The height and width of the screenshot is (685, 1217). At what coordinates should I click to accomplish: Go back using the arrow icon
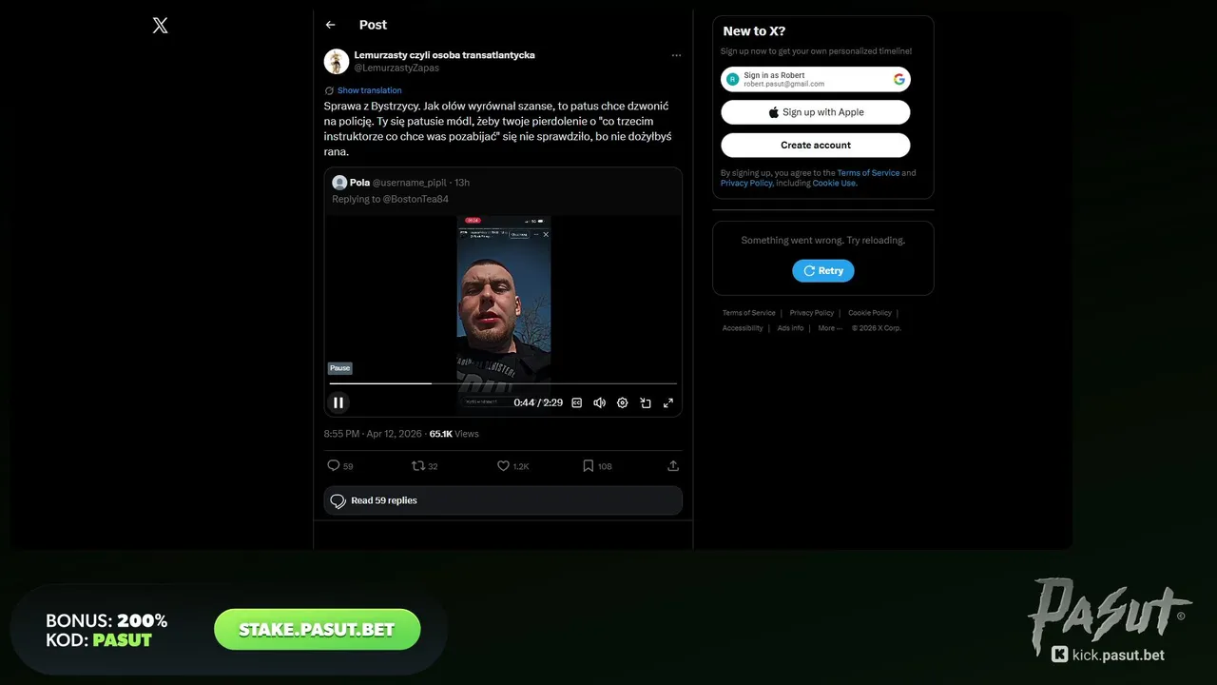point(330,25)
